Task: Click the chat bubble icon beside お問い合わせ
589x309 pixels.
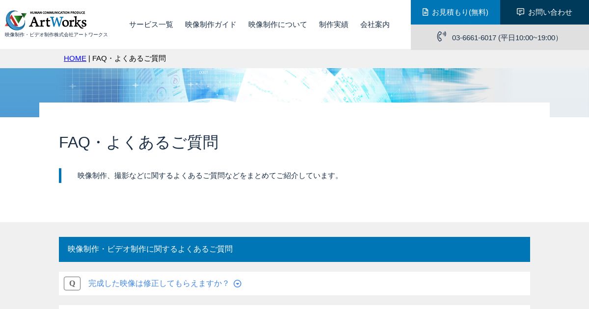Action: pos(520,12)
